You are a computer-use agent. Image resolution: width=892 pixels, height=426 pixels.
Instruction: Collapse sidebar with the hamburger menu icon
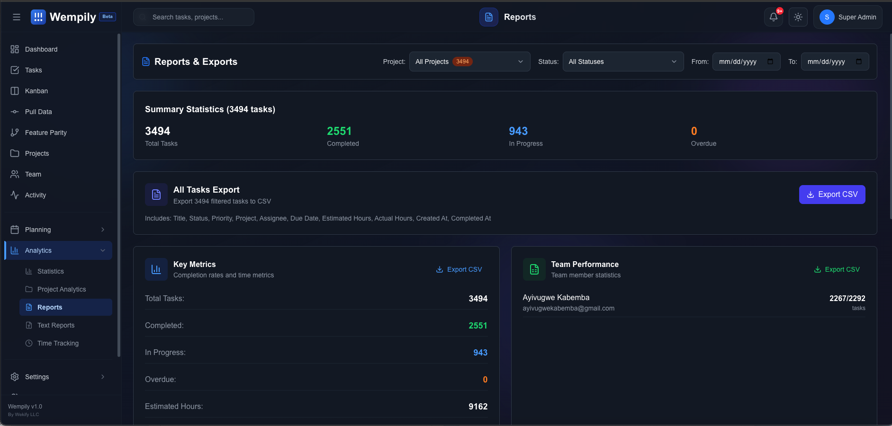[17, 17]
